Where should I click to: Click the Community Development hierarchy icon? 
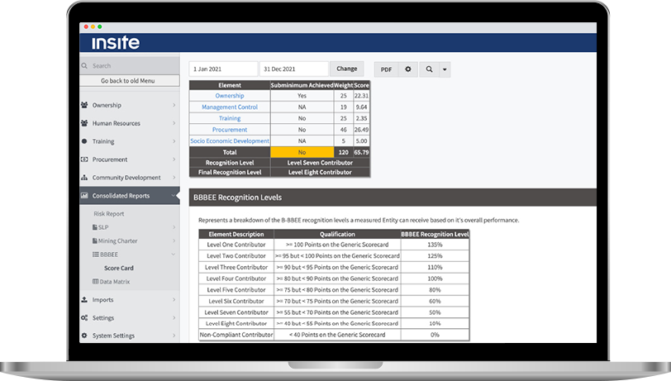coord(85,178)
